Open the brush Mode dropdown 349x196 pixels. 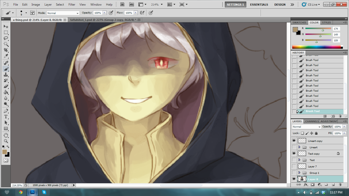[63, 13]
